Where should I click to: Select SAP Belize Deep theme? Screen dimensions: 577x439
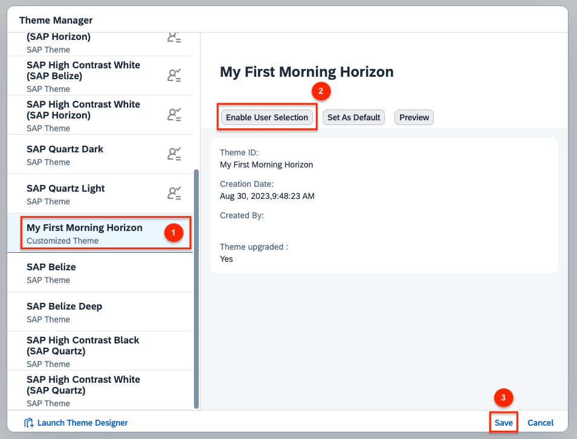point(100,312)
